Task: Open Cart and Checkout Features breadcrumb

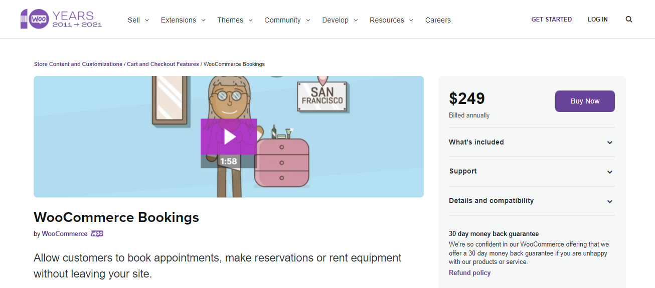Action: (163, 64)
